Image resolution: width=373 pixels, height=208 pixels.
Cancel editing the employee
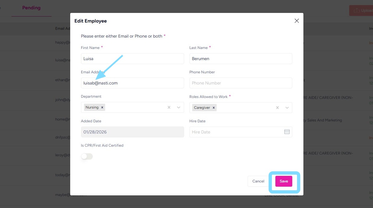(x=258, y=181)
